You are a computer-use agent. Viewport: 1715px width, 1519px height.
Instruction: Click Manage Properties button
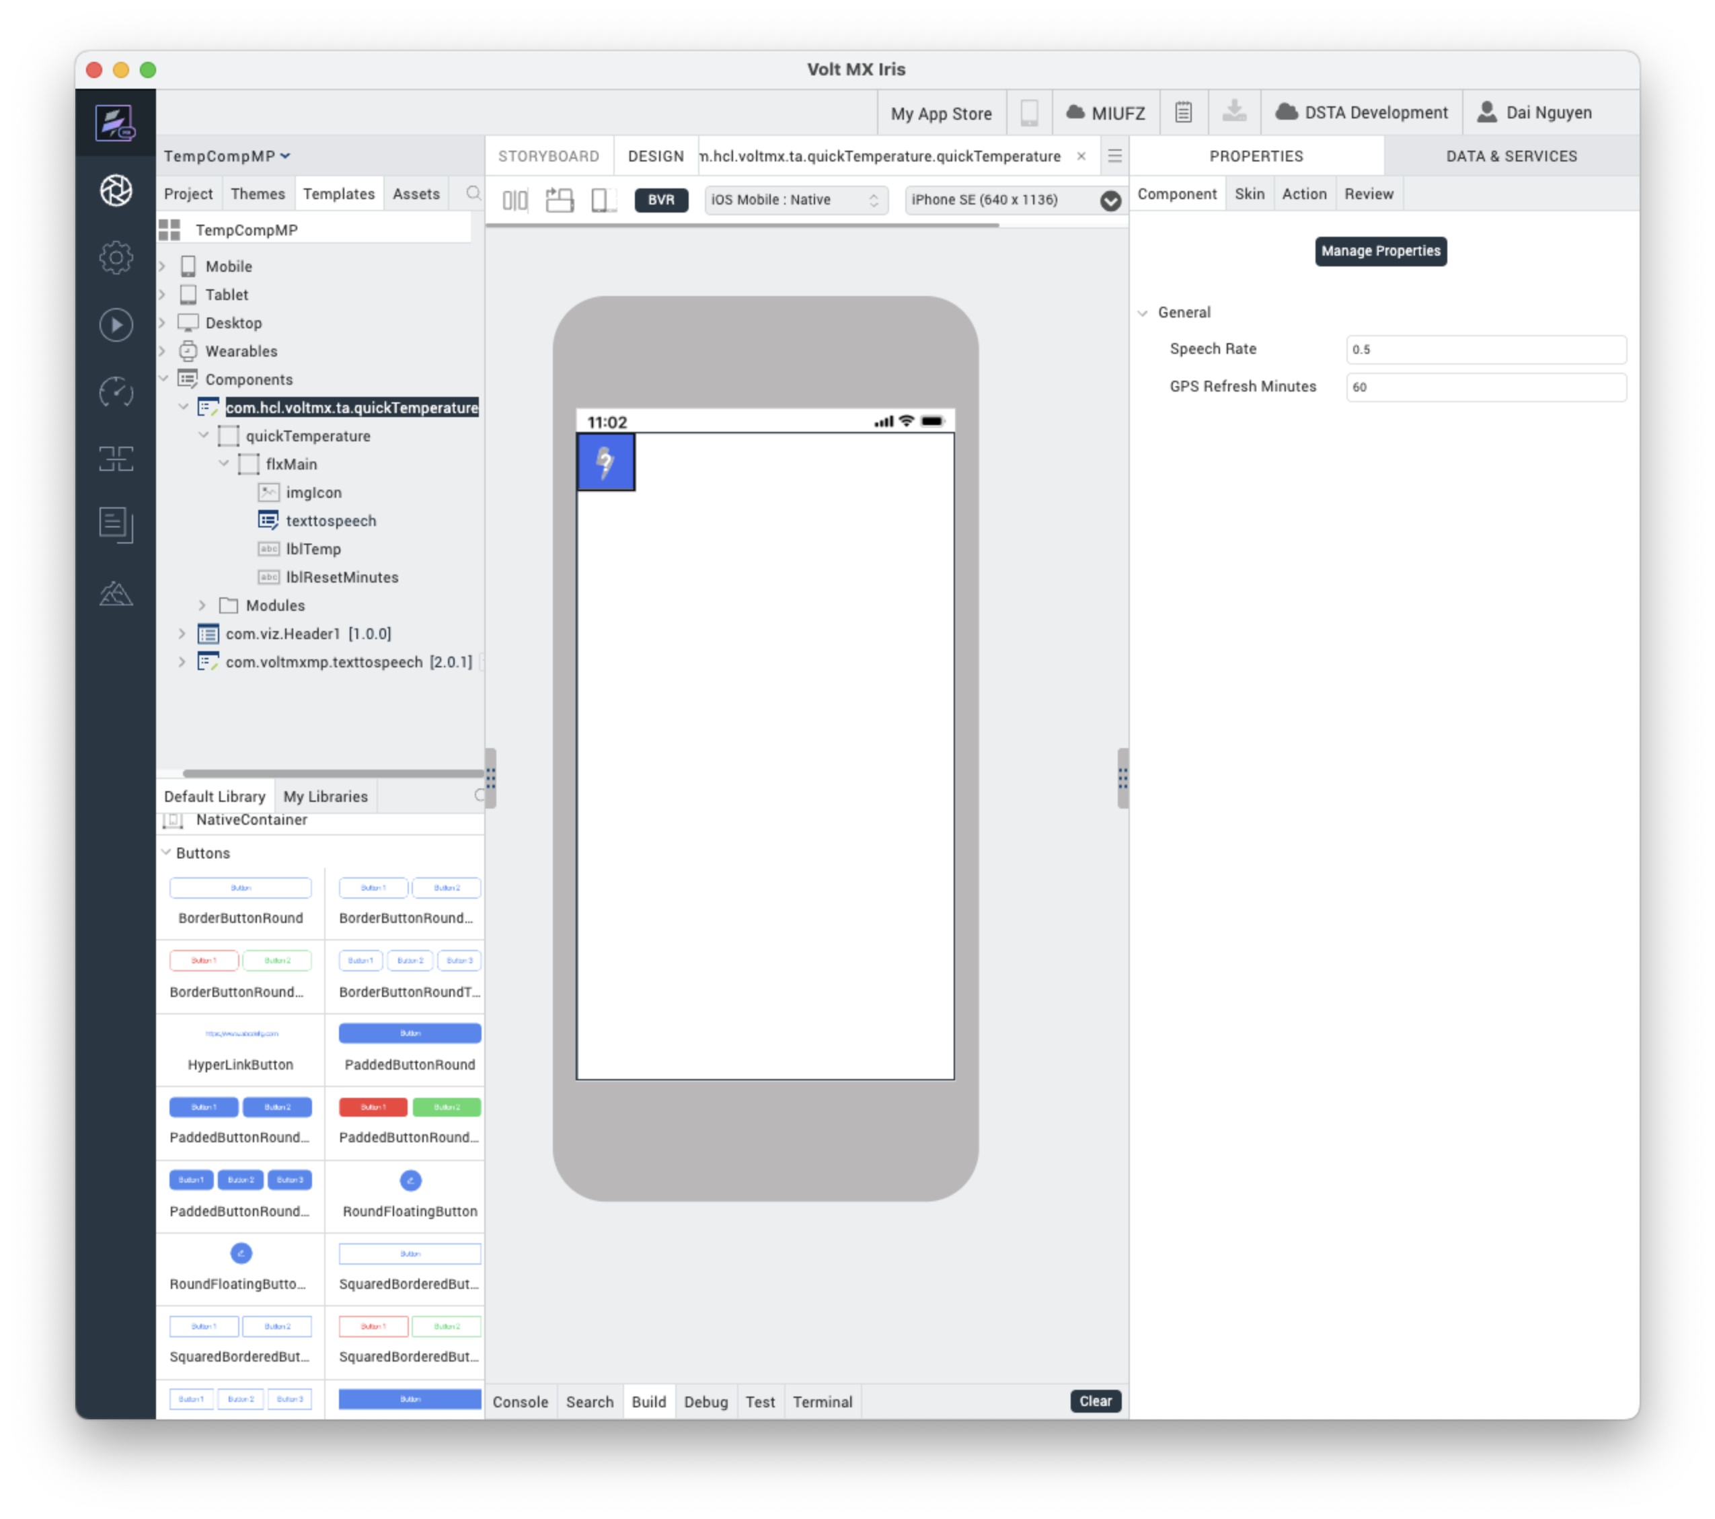tap(1379, 251)
